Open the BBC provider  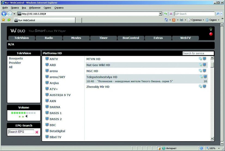click(x=53, y=125)
